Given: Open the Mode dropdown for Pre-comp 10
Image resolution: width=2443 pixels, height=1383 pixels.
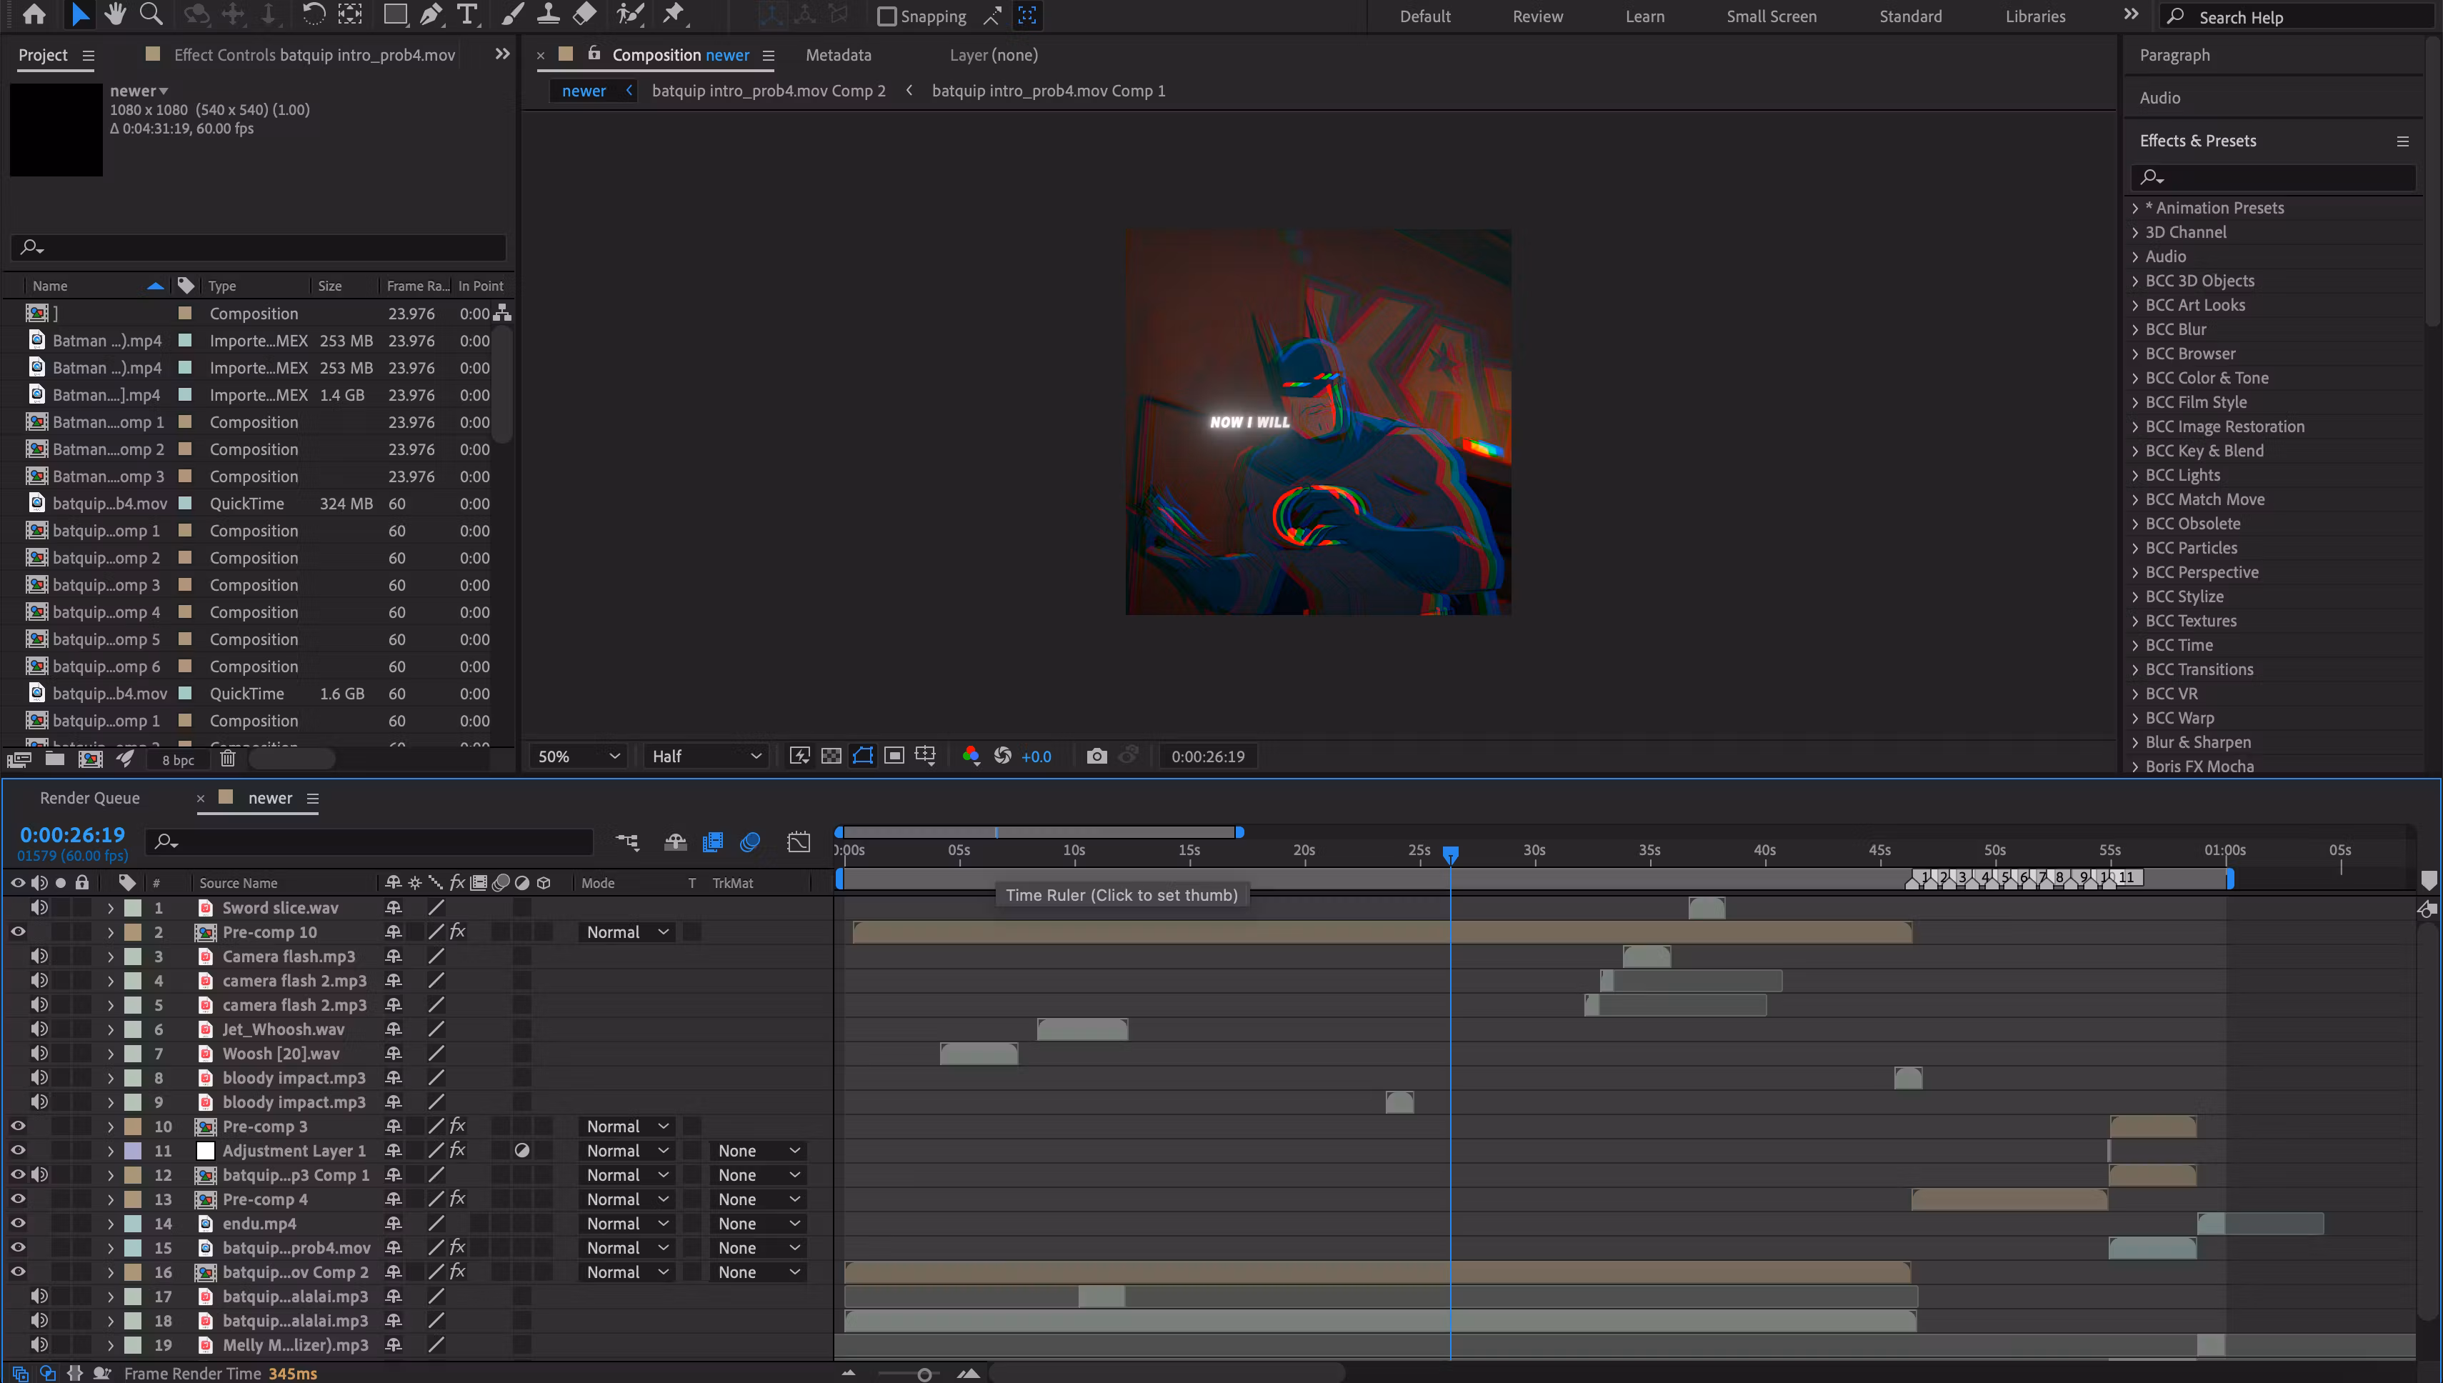Looking at the screenshot, I should pyautogui.click(x=628, y=932).
